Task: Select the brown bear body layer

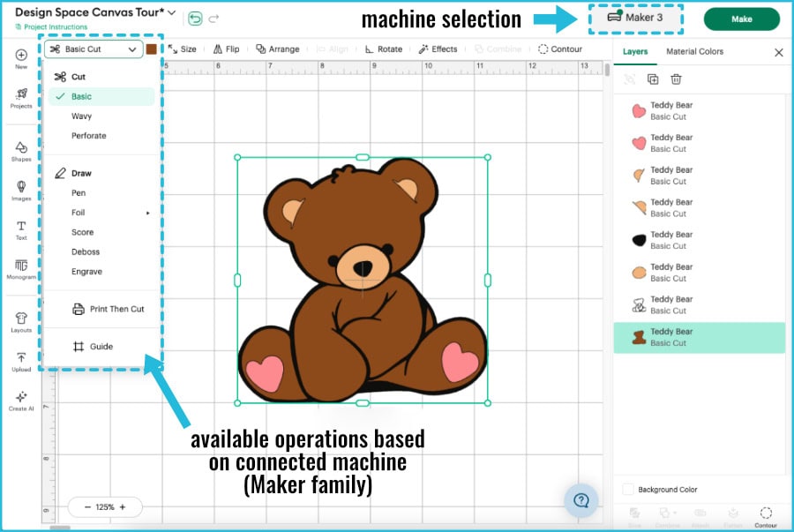Action: point(700,337)
